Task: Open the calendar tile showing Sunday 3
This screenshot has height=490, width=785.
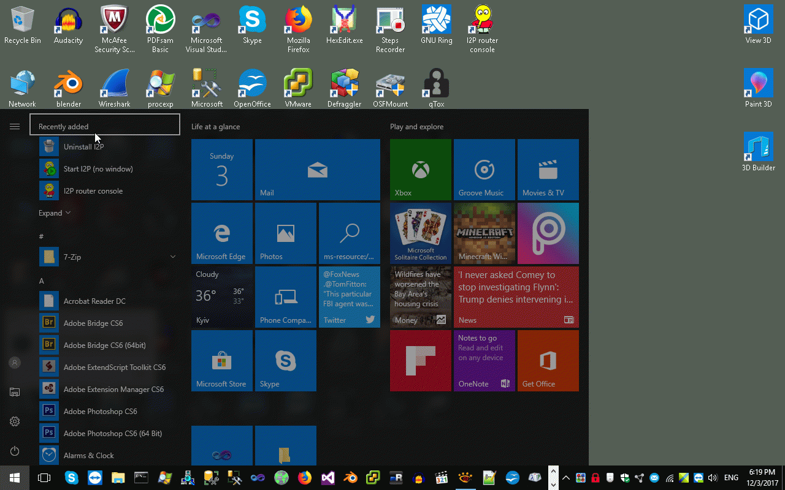Action: point(222,170)
